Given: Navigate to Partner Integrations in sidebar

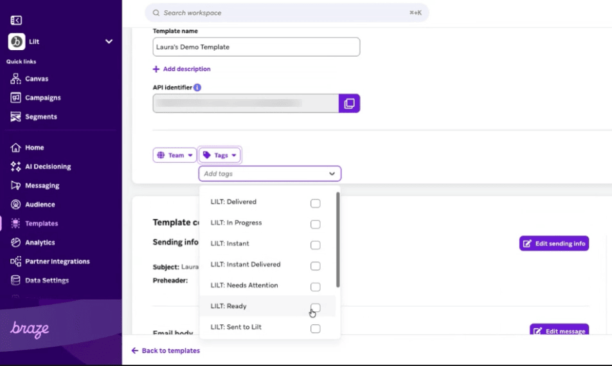Looking at the screenshot, I should (x=57, y=261).
